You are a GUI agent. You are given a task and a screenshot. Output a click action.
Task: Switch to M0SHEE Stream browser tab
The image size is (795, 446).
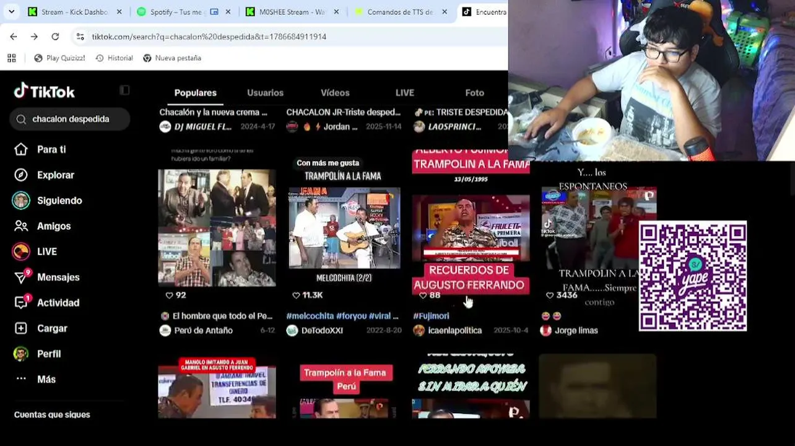pyautogui.click(x=292, y=12)
